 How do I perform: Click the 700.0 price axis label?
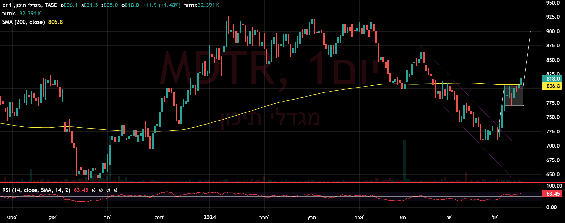click(x=553, y=146)
